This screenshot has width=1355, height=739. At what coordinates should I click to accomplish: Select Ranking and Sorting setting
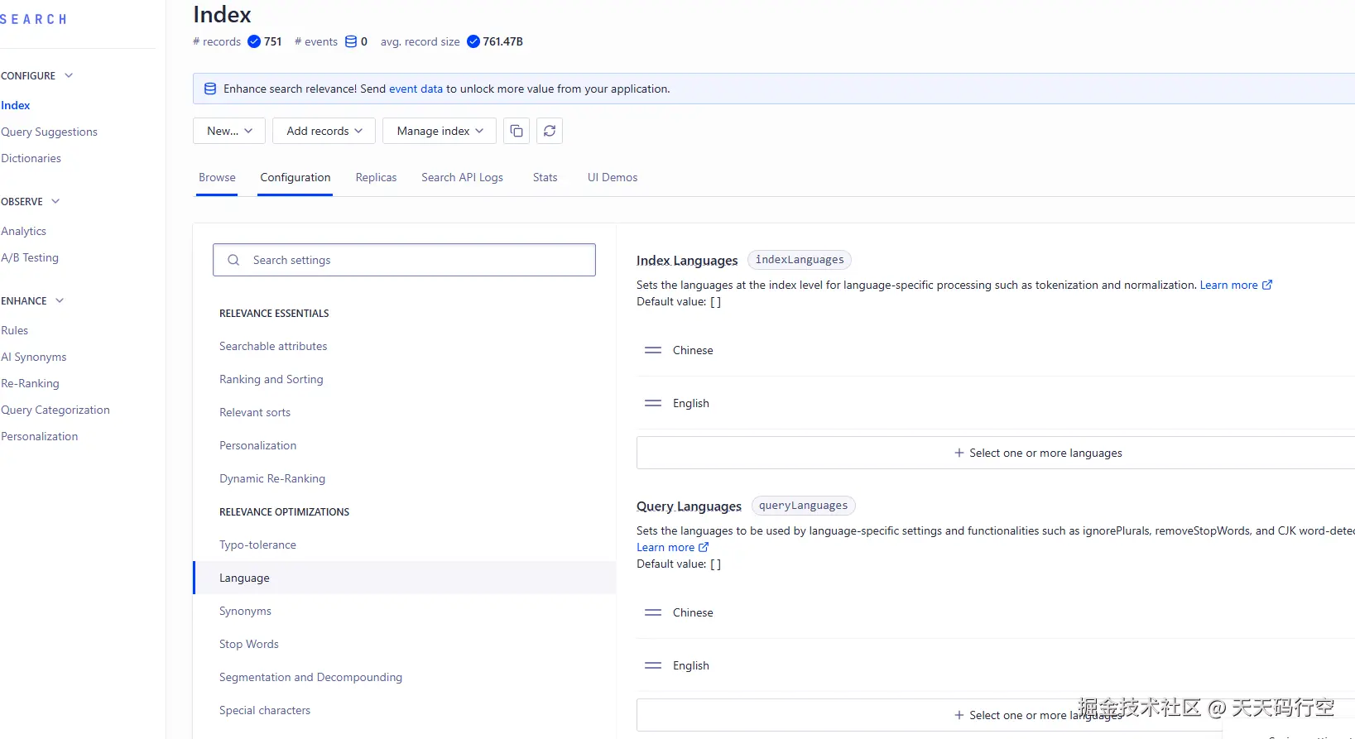tap(271, 379)
